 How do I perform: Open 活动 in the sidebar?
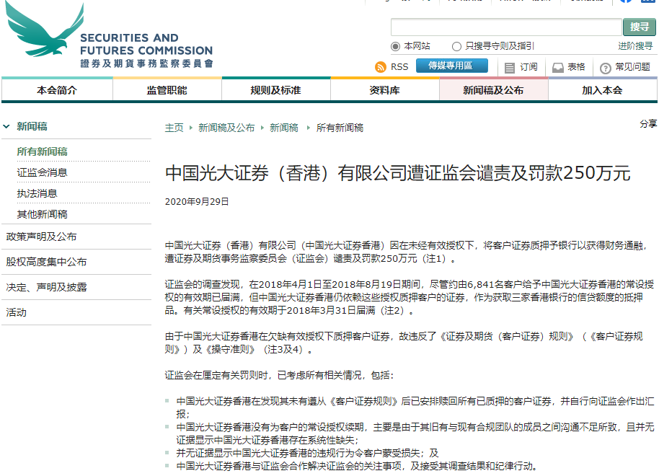[16, 312]
